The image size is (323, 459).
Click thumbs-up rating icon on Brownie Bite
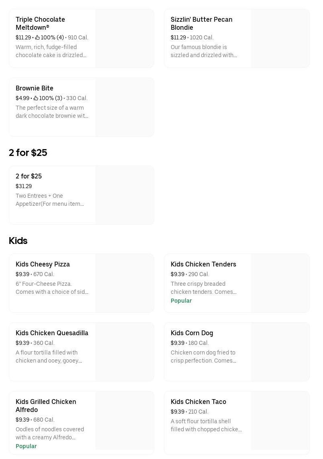pos(36,98)
